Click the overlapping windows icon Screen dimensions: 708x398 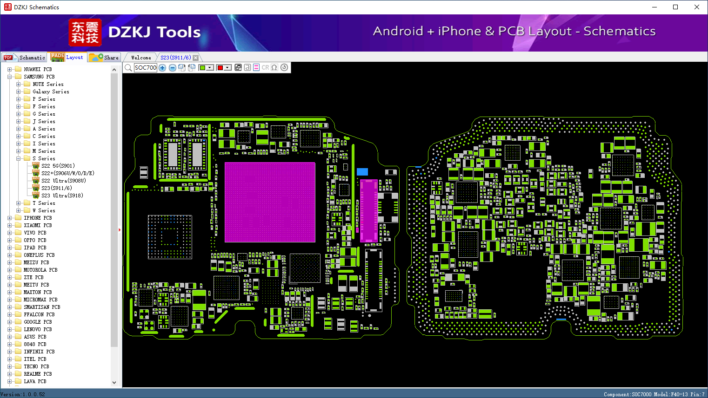pos(238,68)
